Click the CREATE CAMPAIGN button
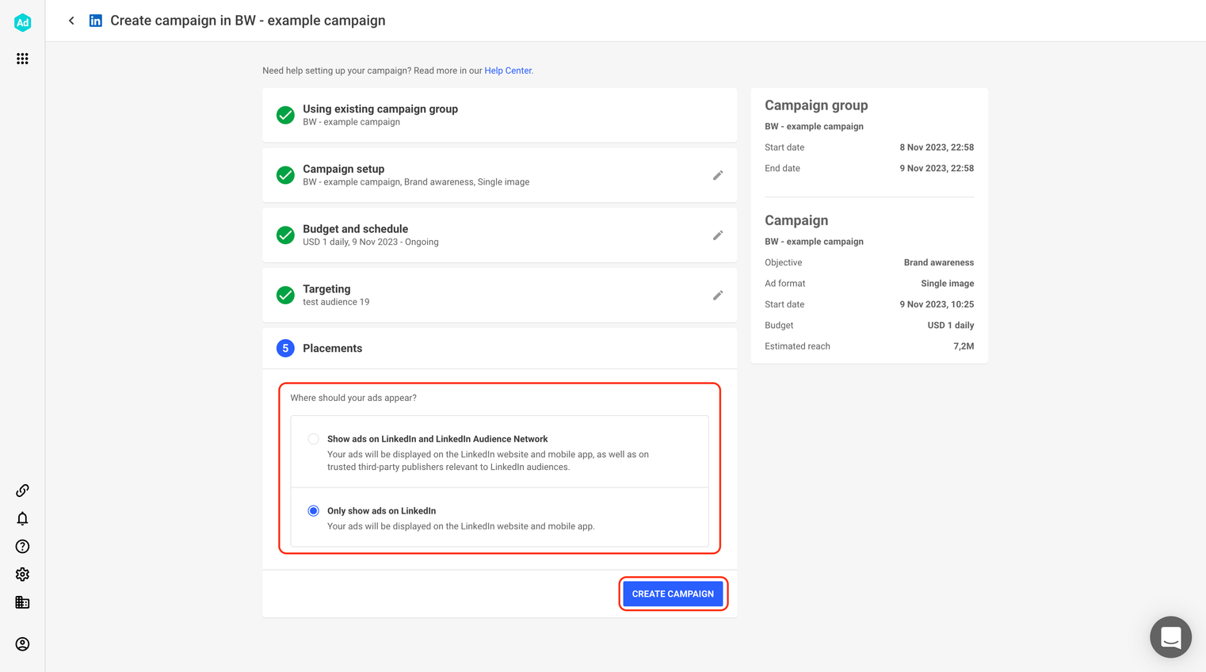 673,594
